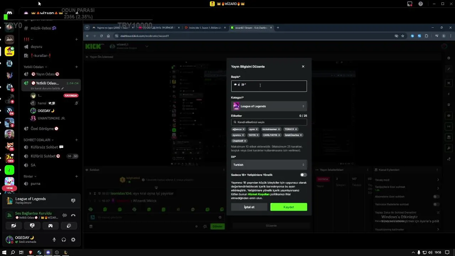Click the Başlık title input field

click(x=269, y=86)
